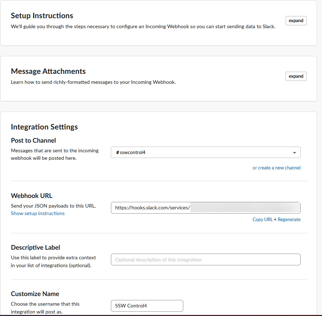The image size is (322, 316).
Task: Click the Integration Settings heading
Action: point(44,127)
